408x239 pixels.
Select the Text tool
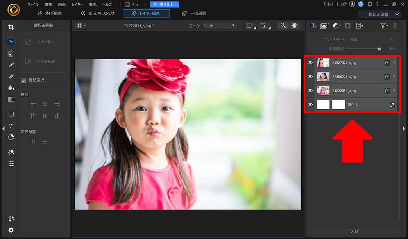(x=11, y=126)
